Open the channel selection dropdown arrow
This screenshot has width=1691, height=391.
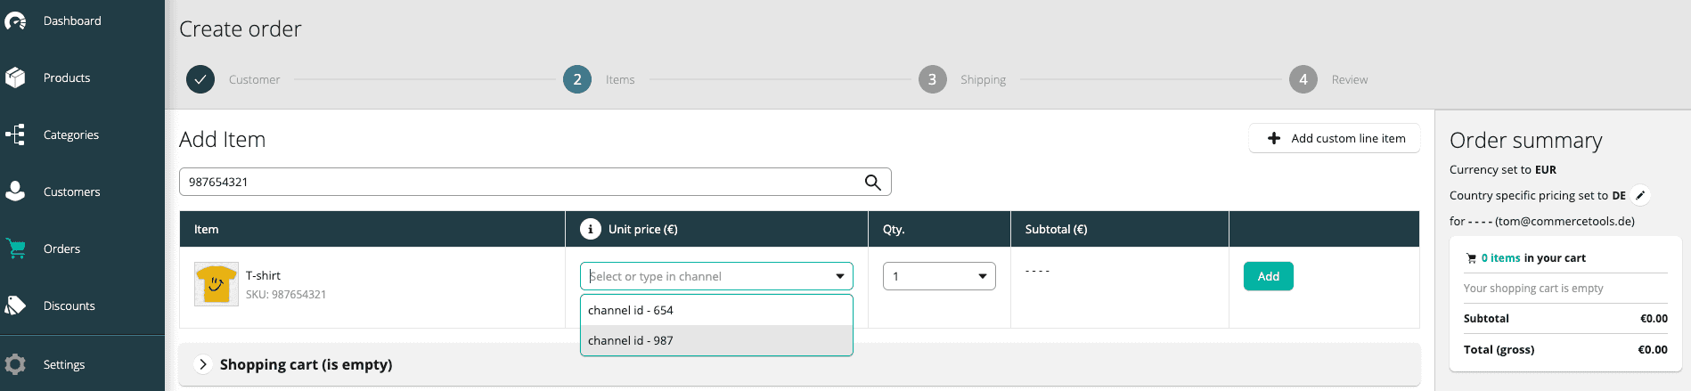point(839,276)
